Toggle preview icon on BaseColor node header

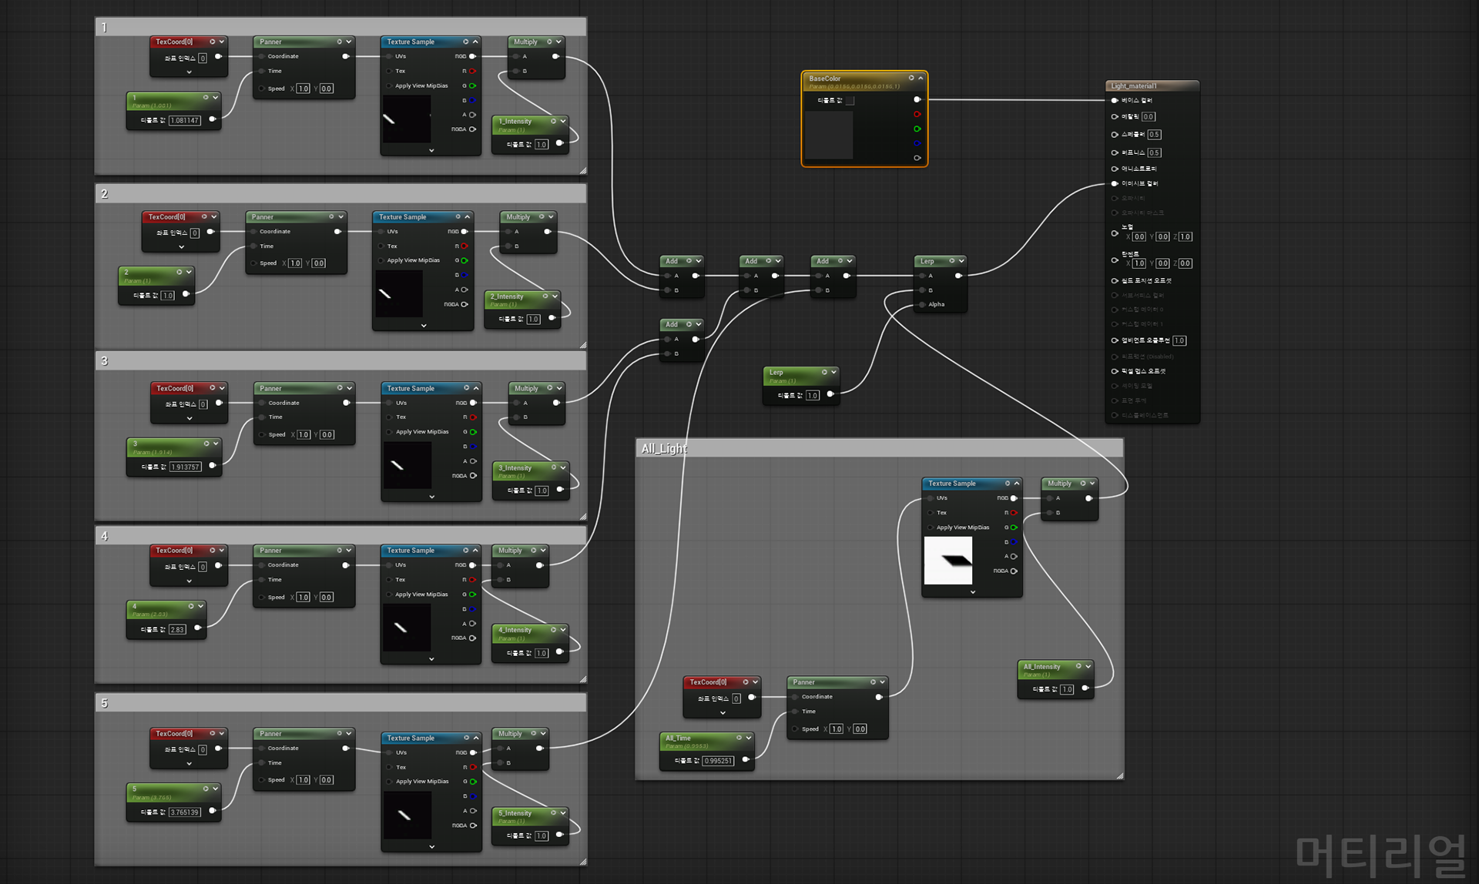click(911, 78)
